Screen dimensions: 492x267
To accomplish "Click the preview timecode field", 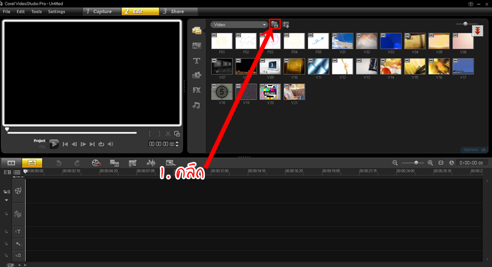I will point(161,144).
